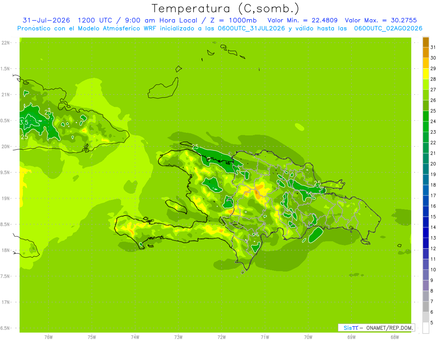Click the 3.5 contour label over Cuba
The height and width of the screenshot is (342, 443).
point(24,122)
